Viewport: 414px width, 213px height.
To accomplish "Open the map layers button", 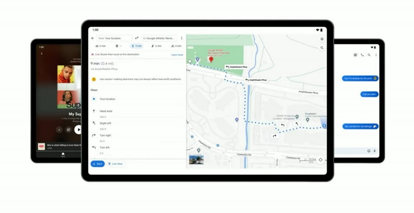I will pyautogui.click(x=322, y=39).
